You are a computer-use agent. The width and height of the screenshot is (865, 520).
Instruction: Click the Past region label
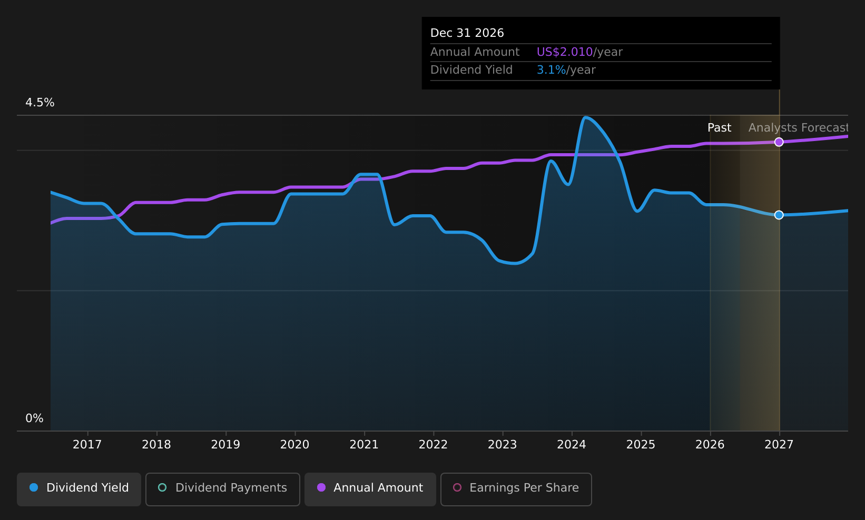[x=719, y=128]
